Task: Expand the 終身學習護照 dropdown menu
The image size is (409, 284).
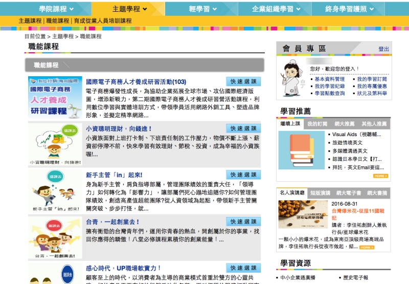Action: coord(349,9)
